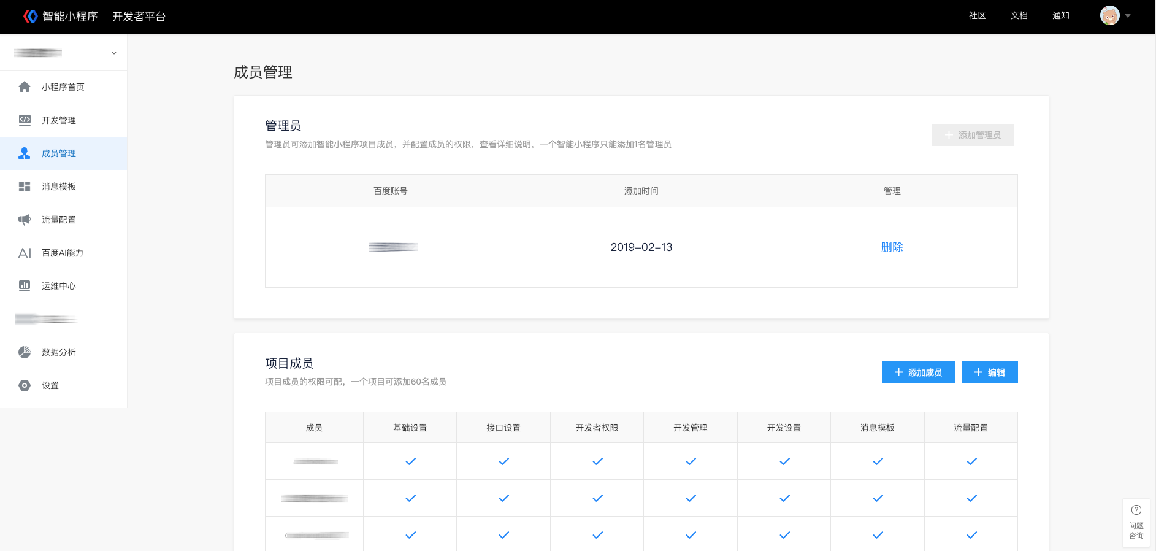
Task: Open the 问题咨询 help widget
Action: pyautogui.click(x=1136, y=522)
